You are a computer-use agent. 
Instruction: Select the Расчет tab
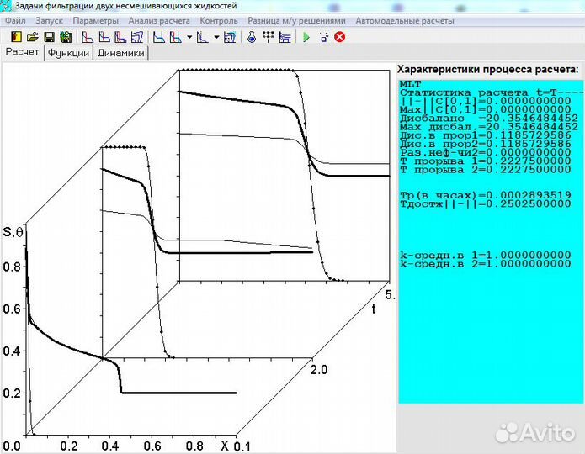(23, 52)
